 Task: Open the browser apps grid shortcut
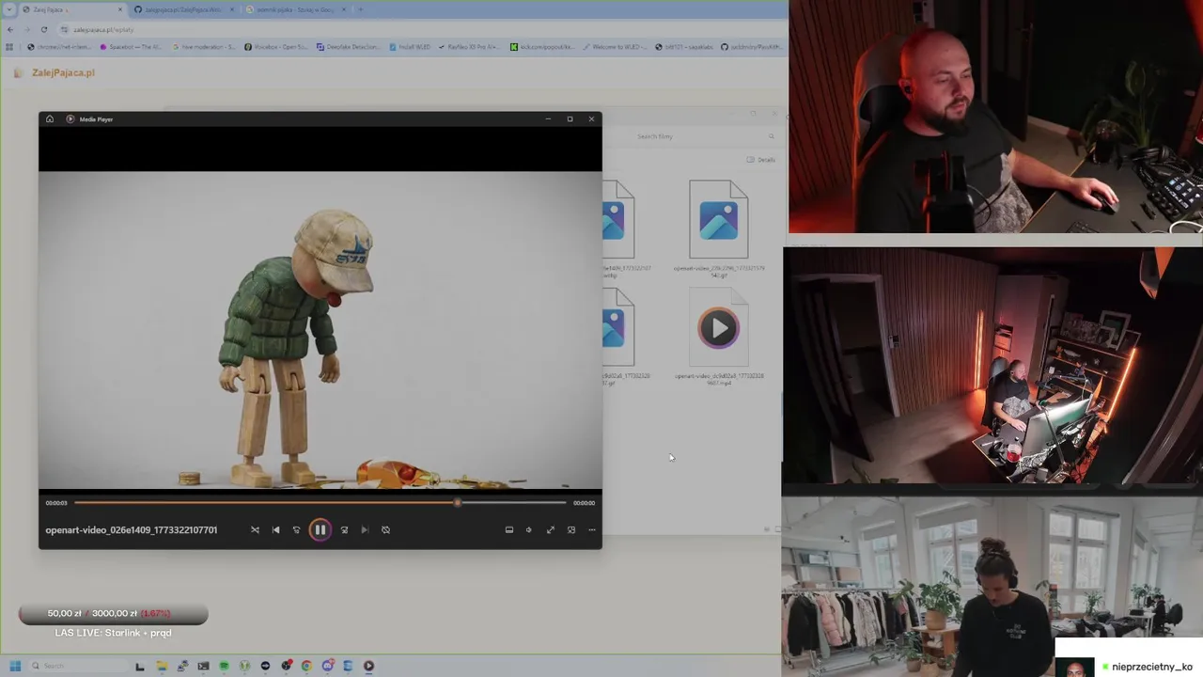9,46
